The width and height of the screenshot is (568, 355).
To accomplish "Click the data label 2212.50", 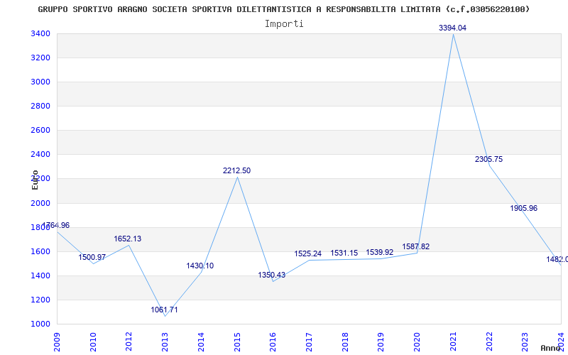I will [236, 170].
